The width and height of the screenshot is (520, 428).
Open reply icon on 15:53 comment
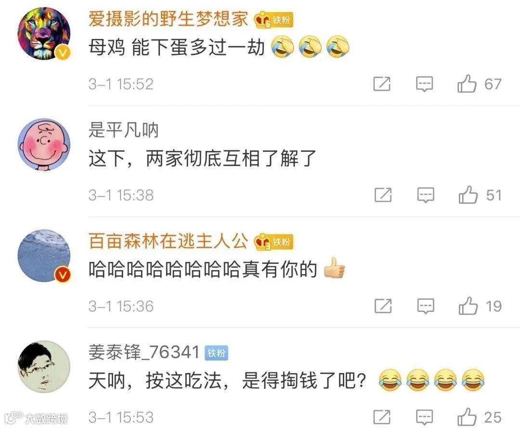425,417
